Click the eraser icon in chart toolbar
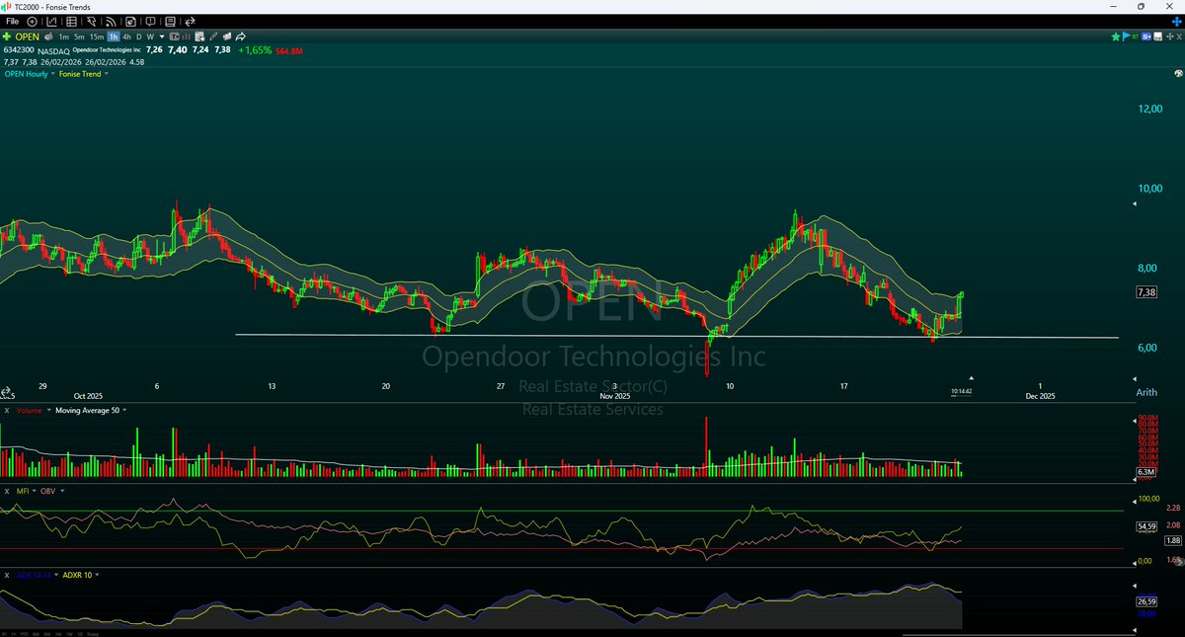 [x=226, y=37]
